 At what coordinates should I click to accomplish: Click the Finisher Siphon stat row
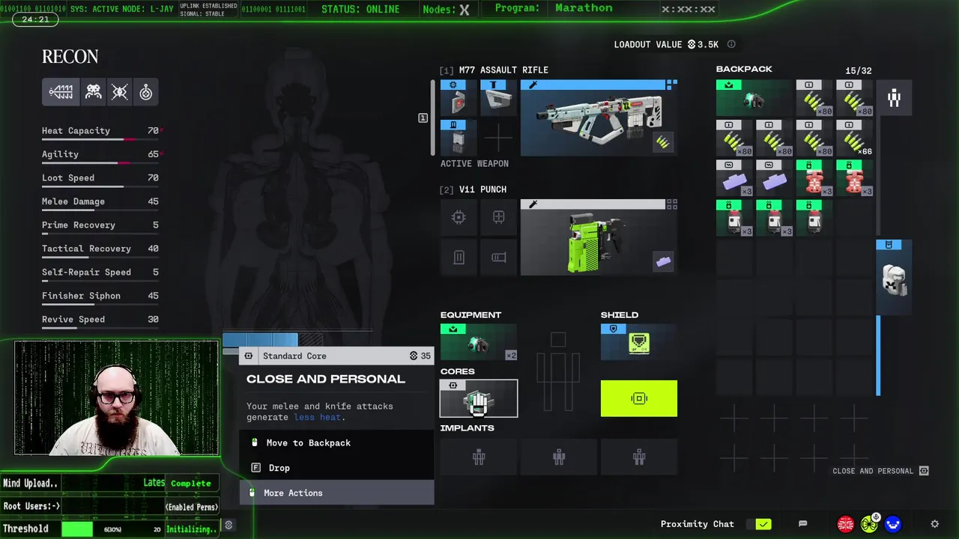(100, 296)
